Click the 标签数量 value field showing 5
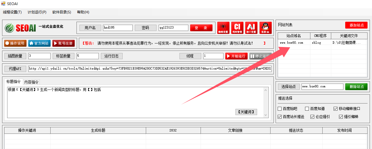 (x=87, y=56)
